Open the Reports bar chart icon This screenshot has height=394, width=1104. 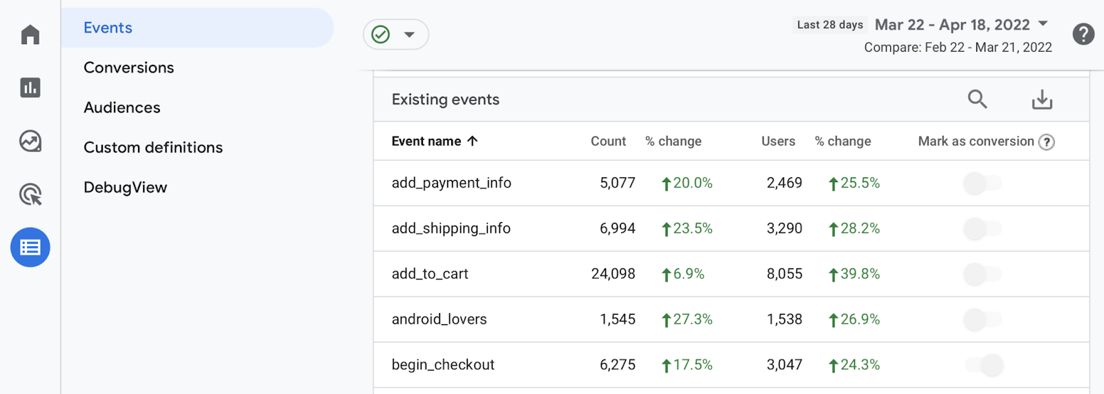pos(30,88)
